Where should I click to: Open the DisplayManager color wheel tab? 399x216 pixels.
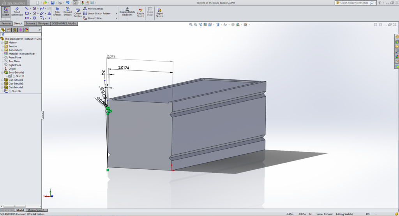tap(26, 30)
